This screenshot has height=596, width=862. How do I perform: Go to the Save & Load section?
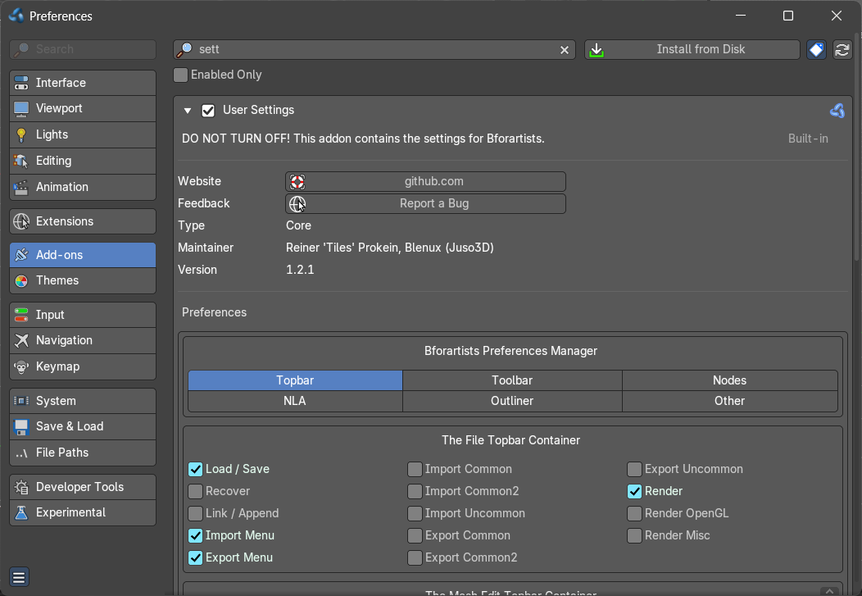click(83, 426)
